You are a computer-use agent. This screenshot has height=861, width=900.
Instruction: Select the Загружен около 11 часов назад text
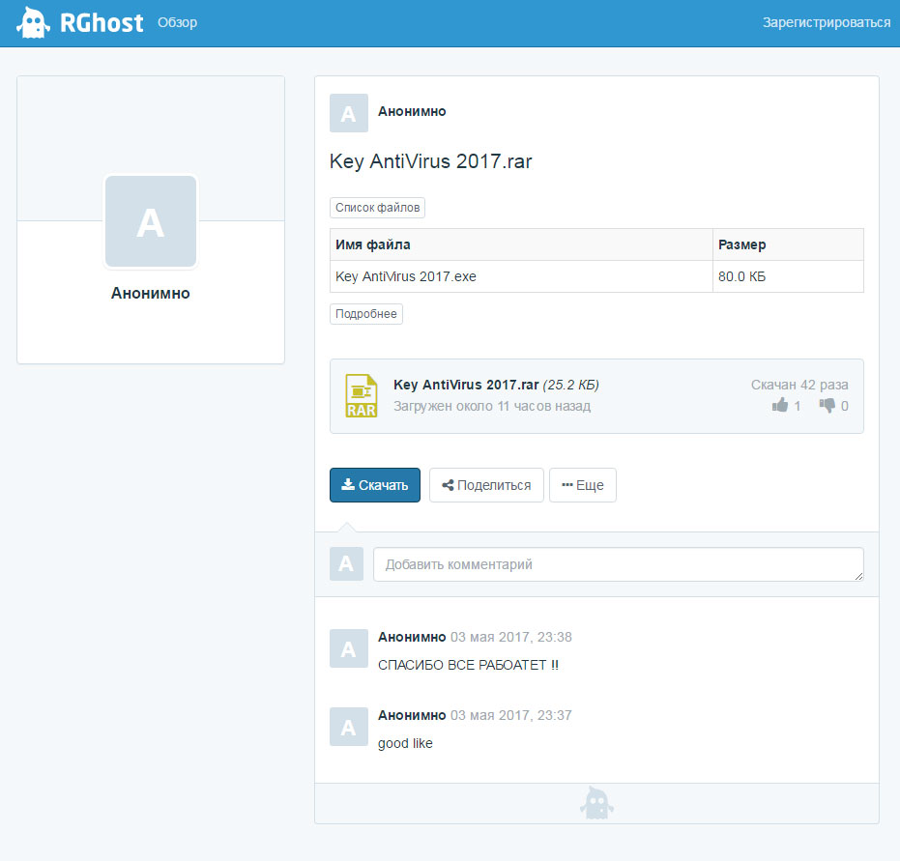[492, 406]
